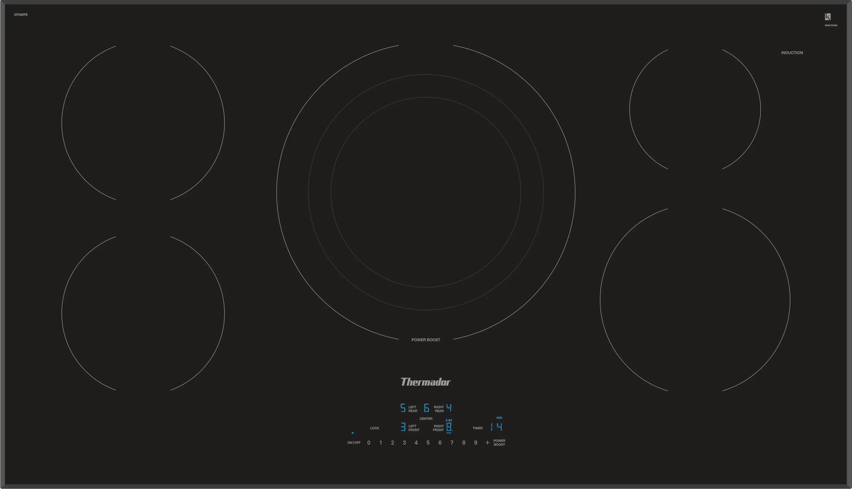852x489 pixels.
Task: Set power level to 0
Action: pyautogui.click(x=369, y=443)
